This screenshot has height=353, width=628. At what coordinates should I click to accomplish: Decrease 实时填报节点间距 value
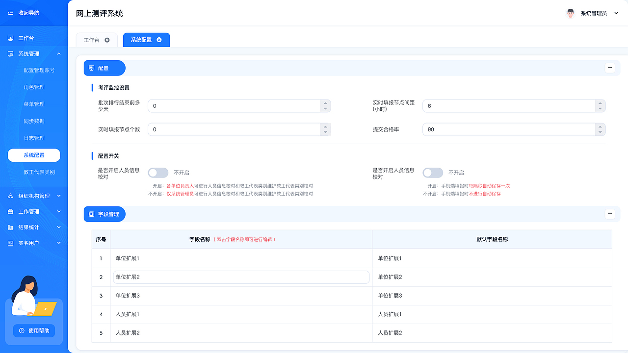coord(600,109)
